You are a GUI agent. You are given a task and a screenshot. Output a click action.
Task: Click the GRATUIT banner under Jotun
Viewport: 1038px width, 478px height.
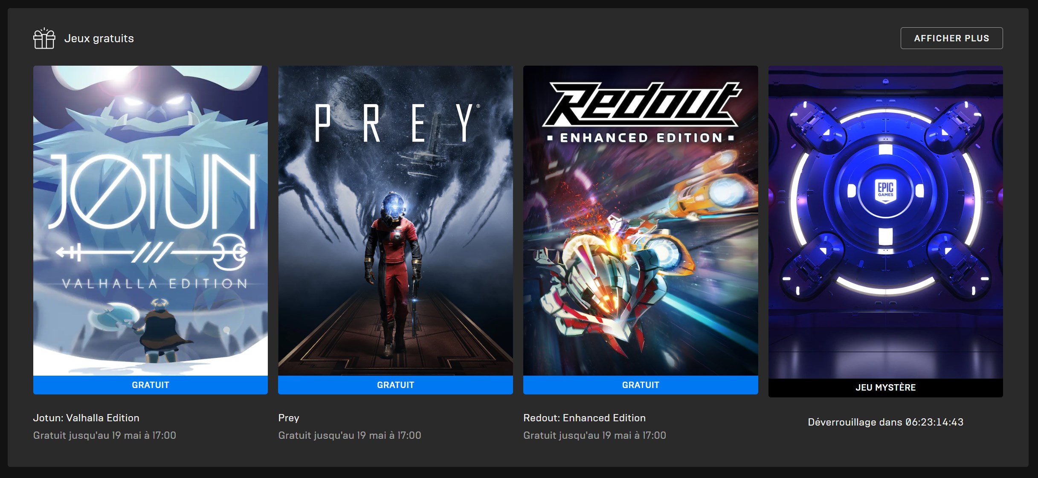pos(151,385)
